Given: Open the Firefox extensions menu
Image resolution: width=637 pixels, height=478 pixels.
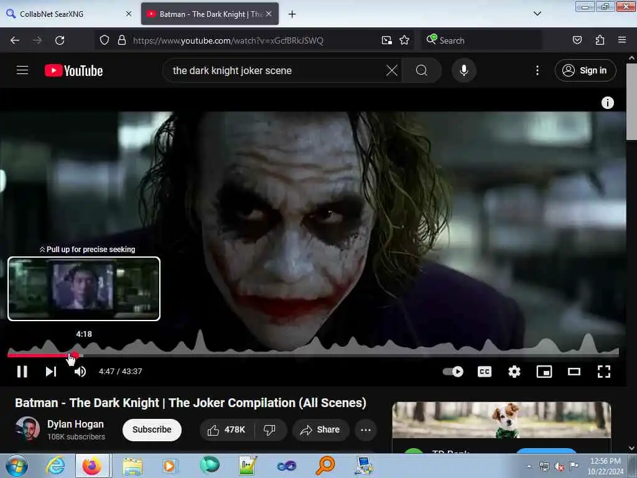Looking at the screenshot, I should 600,40.
